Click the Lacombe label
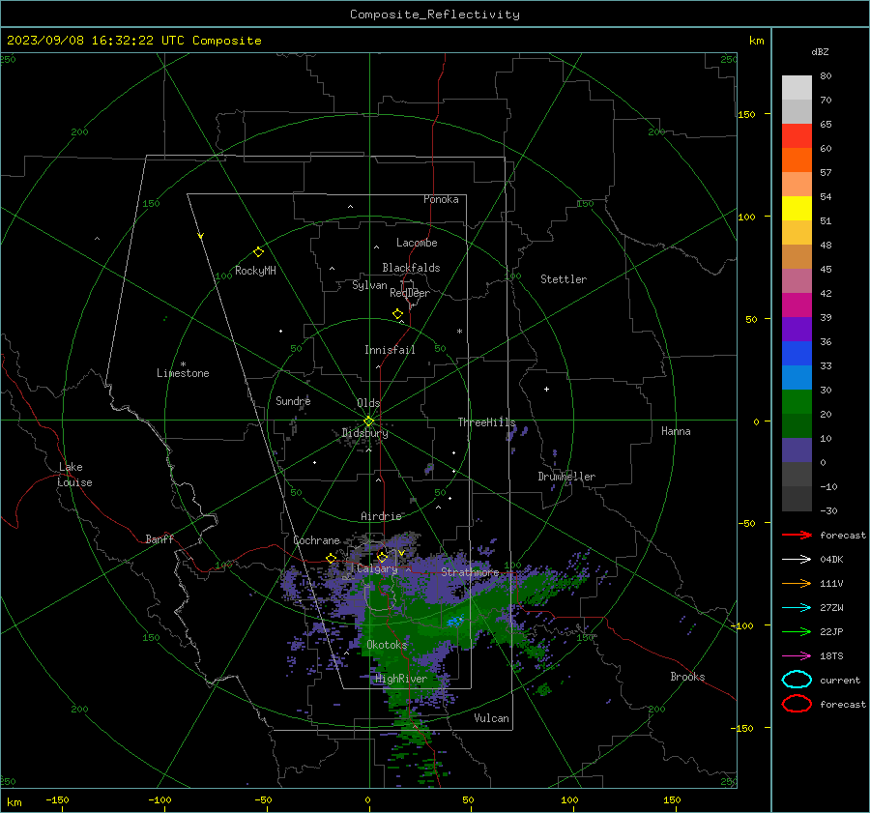870x813 pixels. 417,243
